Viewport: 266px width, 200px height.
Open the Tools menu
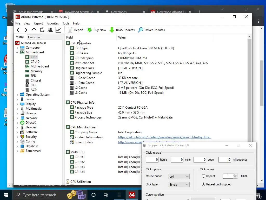pos(66,23)
